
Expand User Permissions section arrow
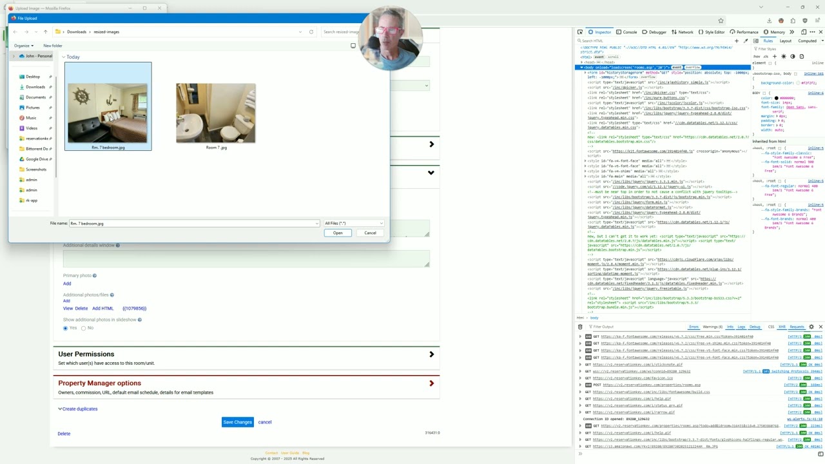432,354
